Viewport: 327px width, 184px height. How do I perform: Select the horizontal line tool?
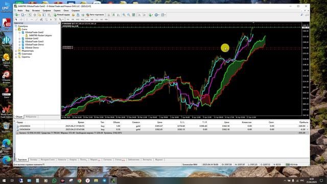pos(32,19)
